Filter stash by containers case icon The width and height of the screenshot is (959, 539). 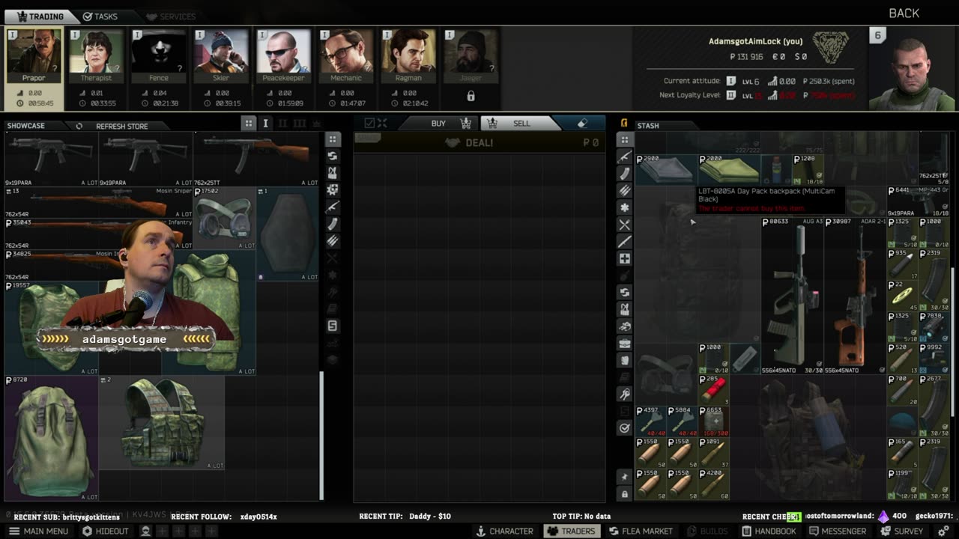coord(624,344)
